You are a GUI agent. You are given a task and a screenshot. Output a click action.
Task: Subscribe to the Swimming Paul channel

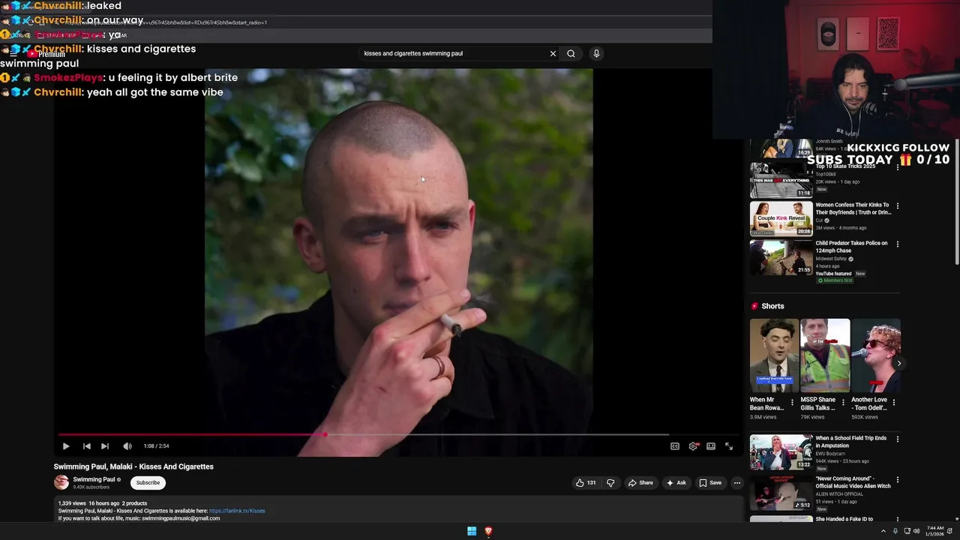tap(148, 483)
